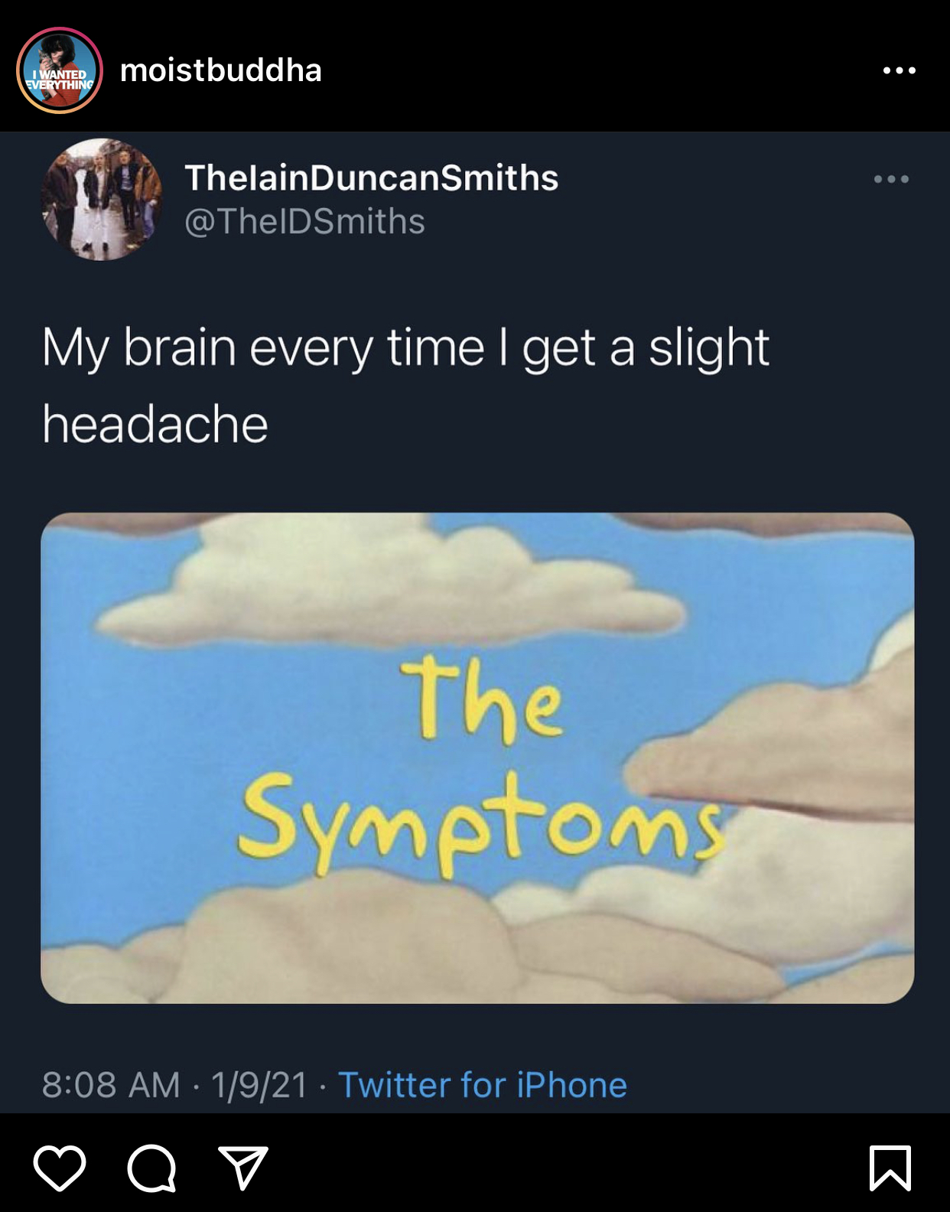This screenshot has width=950, height=1212.
Task: Open the Twitter for iPhone link
Action: pyautogui.click(x=483, y=1085)
